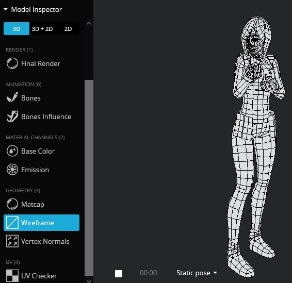Image resolution: width=292 pixels, height=283 pixels.
Task: Click the Bones icon
Action: (12, 97)
